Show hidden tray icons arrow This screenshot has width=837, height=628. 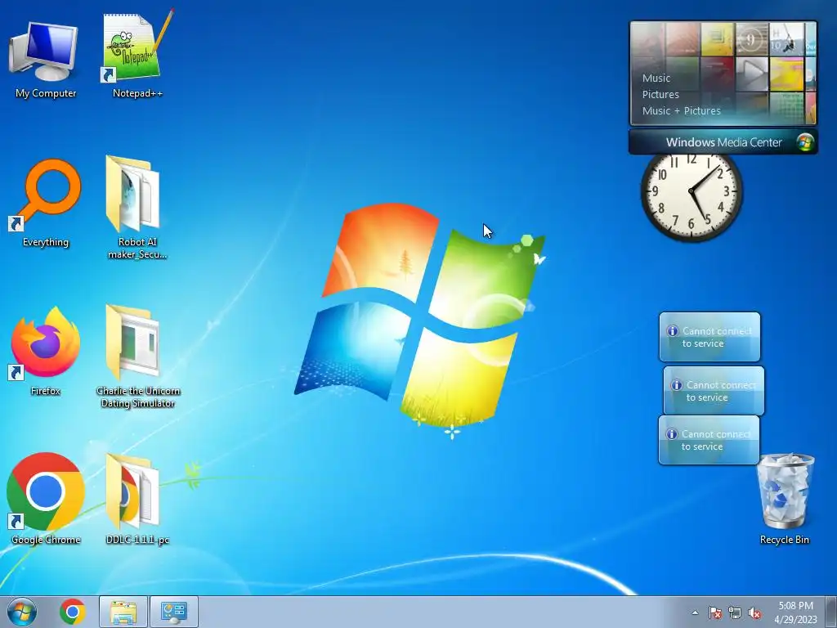click(x=695, y=612)
